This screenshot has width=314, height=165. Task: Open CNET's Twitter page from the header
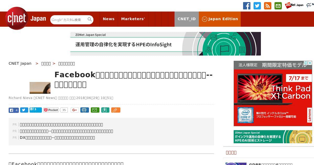(x=257, y=6)
